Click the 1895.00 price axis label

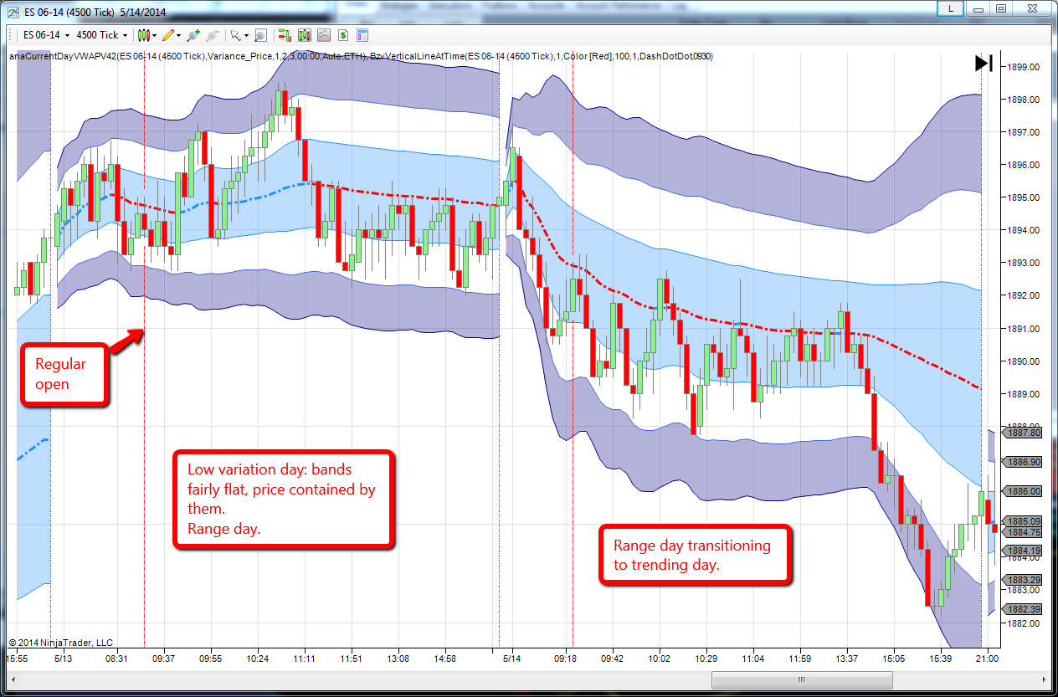[x=1023, y=197]
